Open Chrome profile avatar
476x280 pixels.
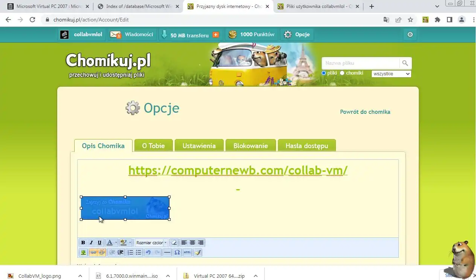click(x=462, y=20)
